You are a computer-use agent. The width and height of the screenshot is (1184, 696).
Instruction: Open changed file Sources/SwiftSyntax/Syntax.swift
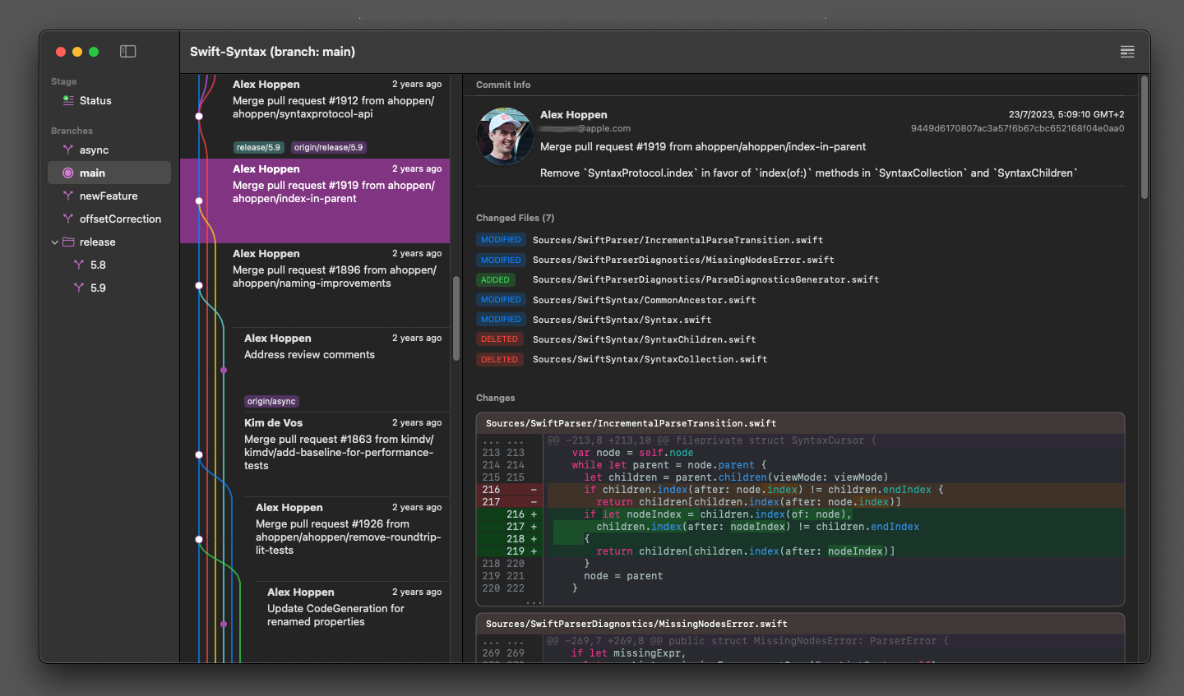pyautogui.click(x=622, y=320)
